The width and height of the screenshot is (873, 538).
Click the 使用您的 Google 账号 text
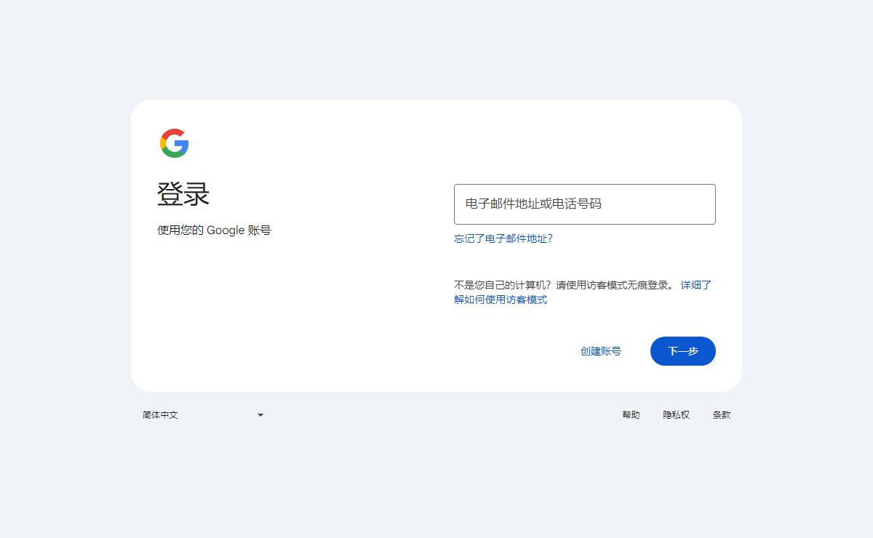pyautogui.click(x=214, y=230)
